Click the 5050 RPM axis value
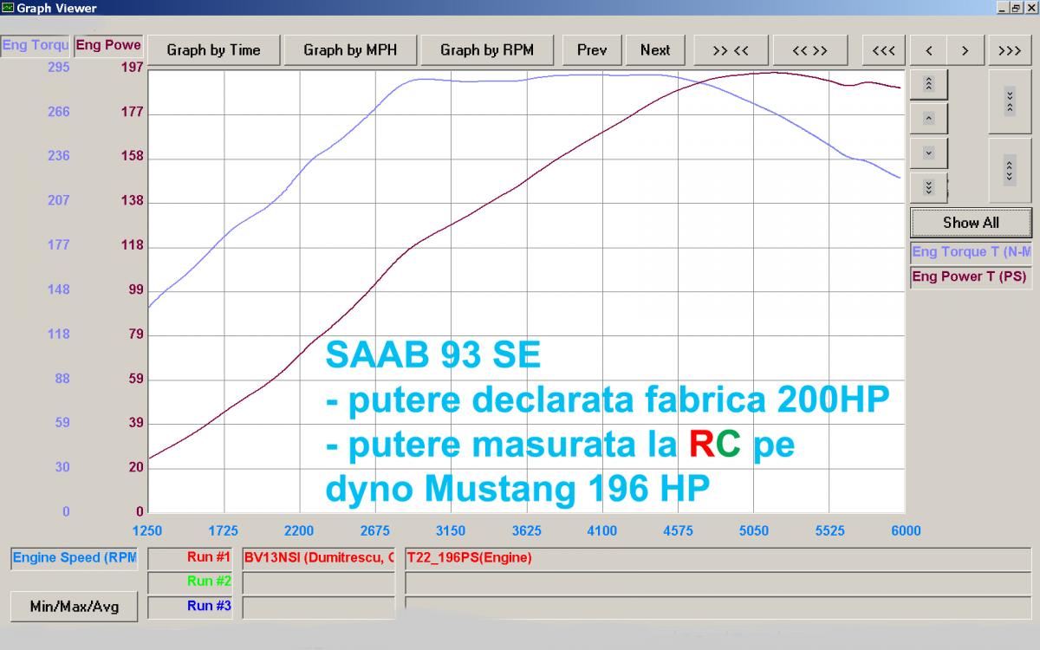This screenshot has width=1040, height=650. pyautogui.click(x=754, y=530)
